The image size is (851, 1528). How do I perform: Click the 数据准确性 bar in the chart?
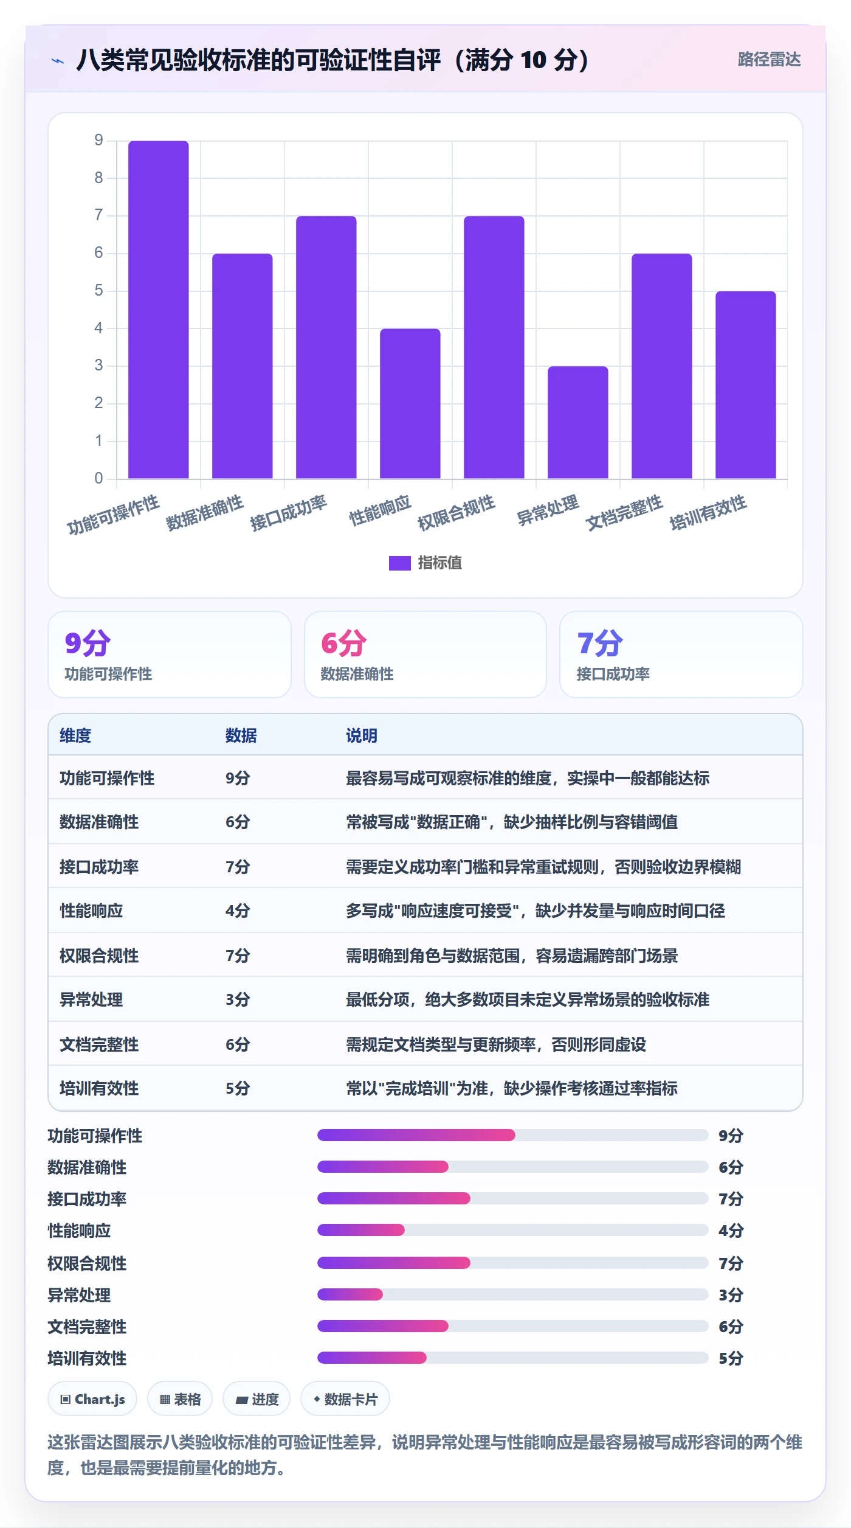243,366
